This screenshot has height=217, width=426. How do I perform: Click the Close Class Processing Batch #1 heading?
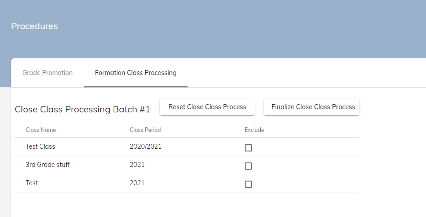pos(83,109)
